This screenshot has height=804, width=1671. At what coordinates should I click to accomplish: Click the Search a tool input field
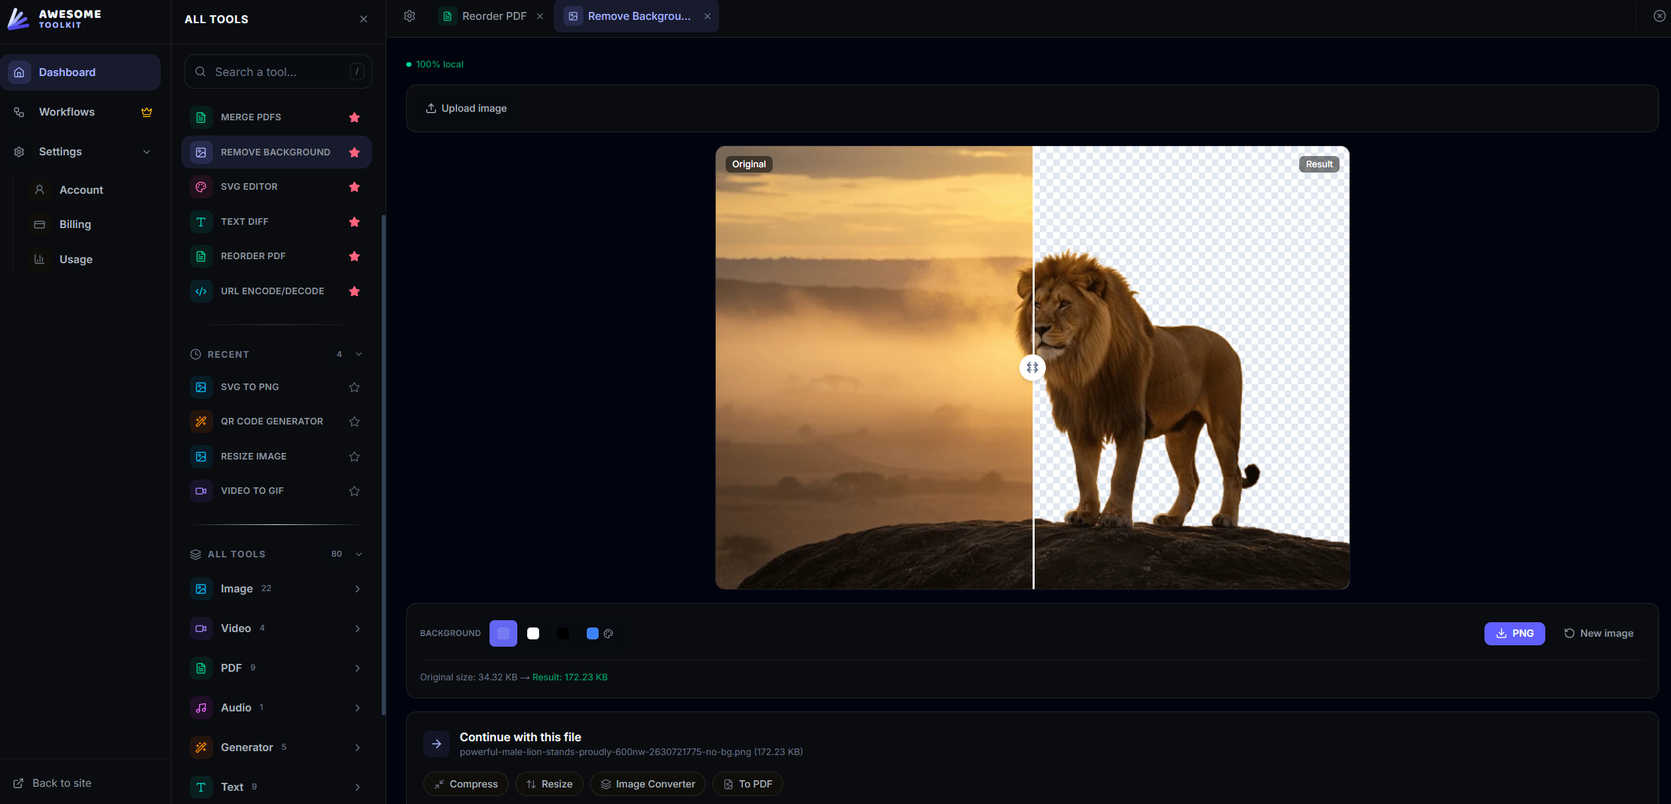pyautogui.click(x=277, y=71)
